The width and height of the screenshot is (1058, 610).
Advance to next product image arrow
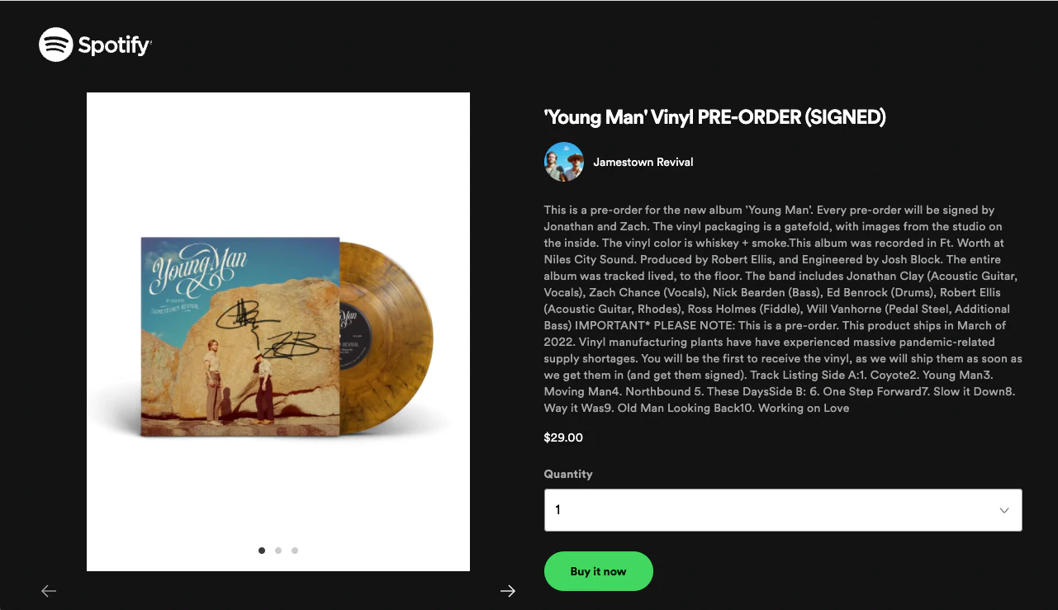click(508, 590)
